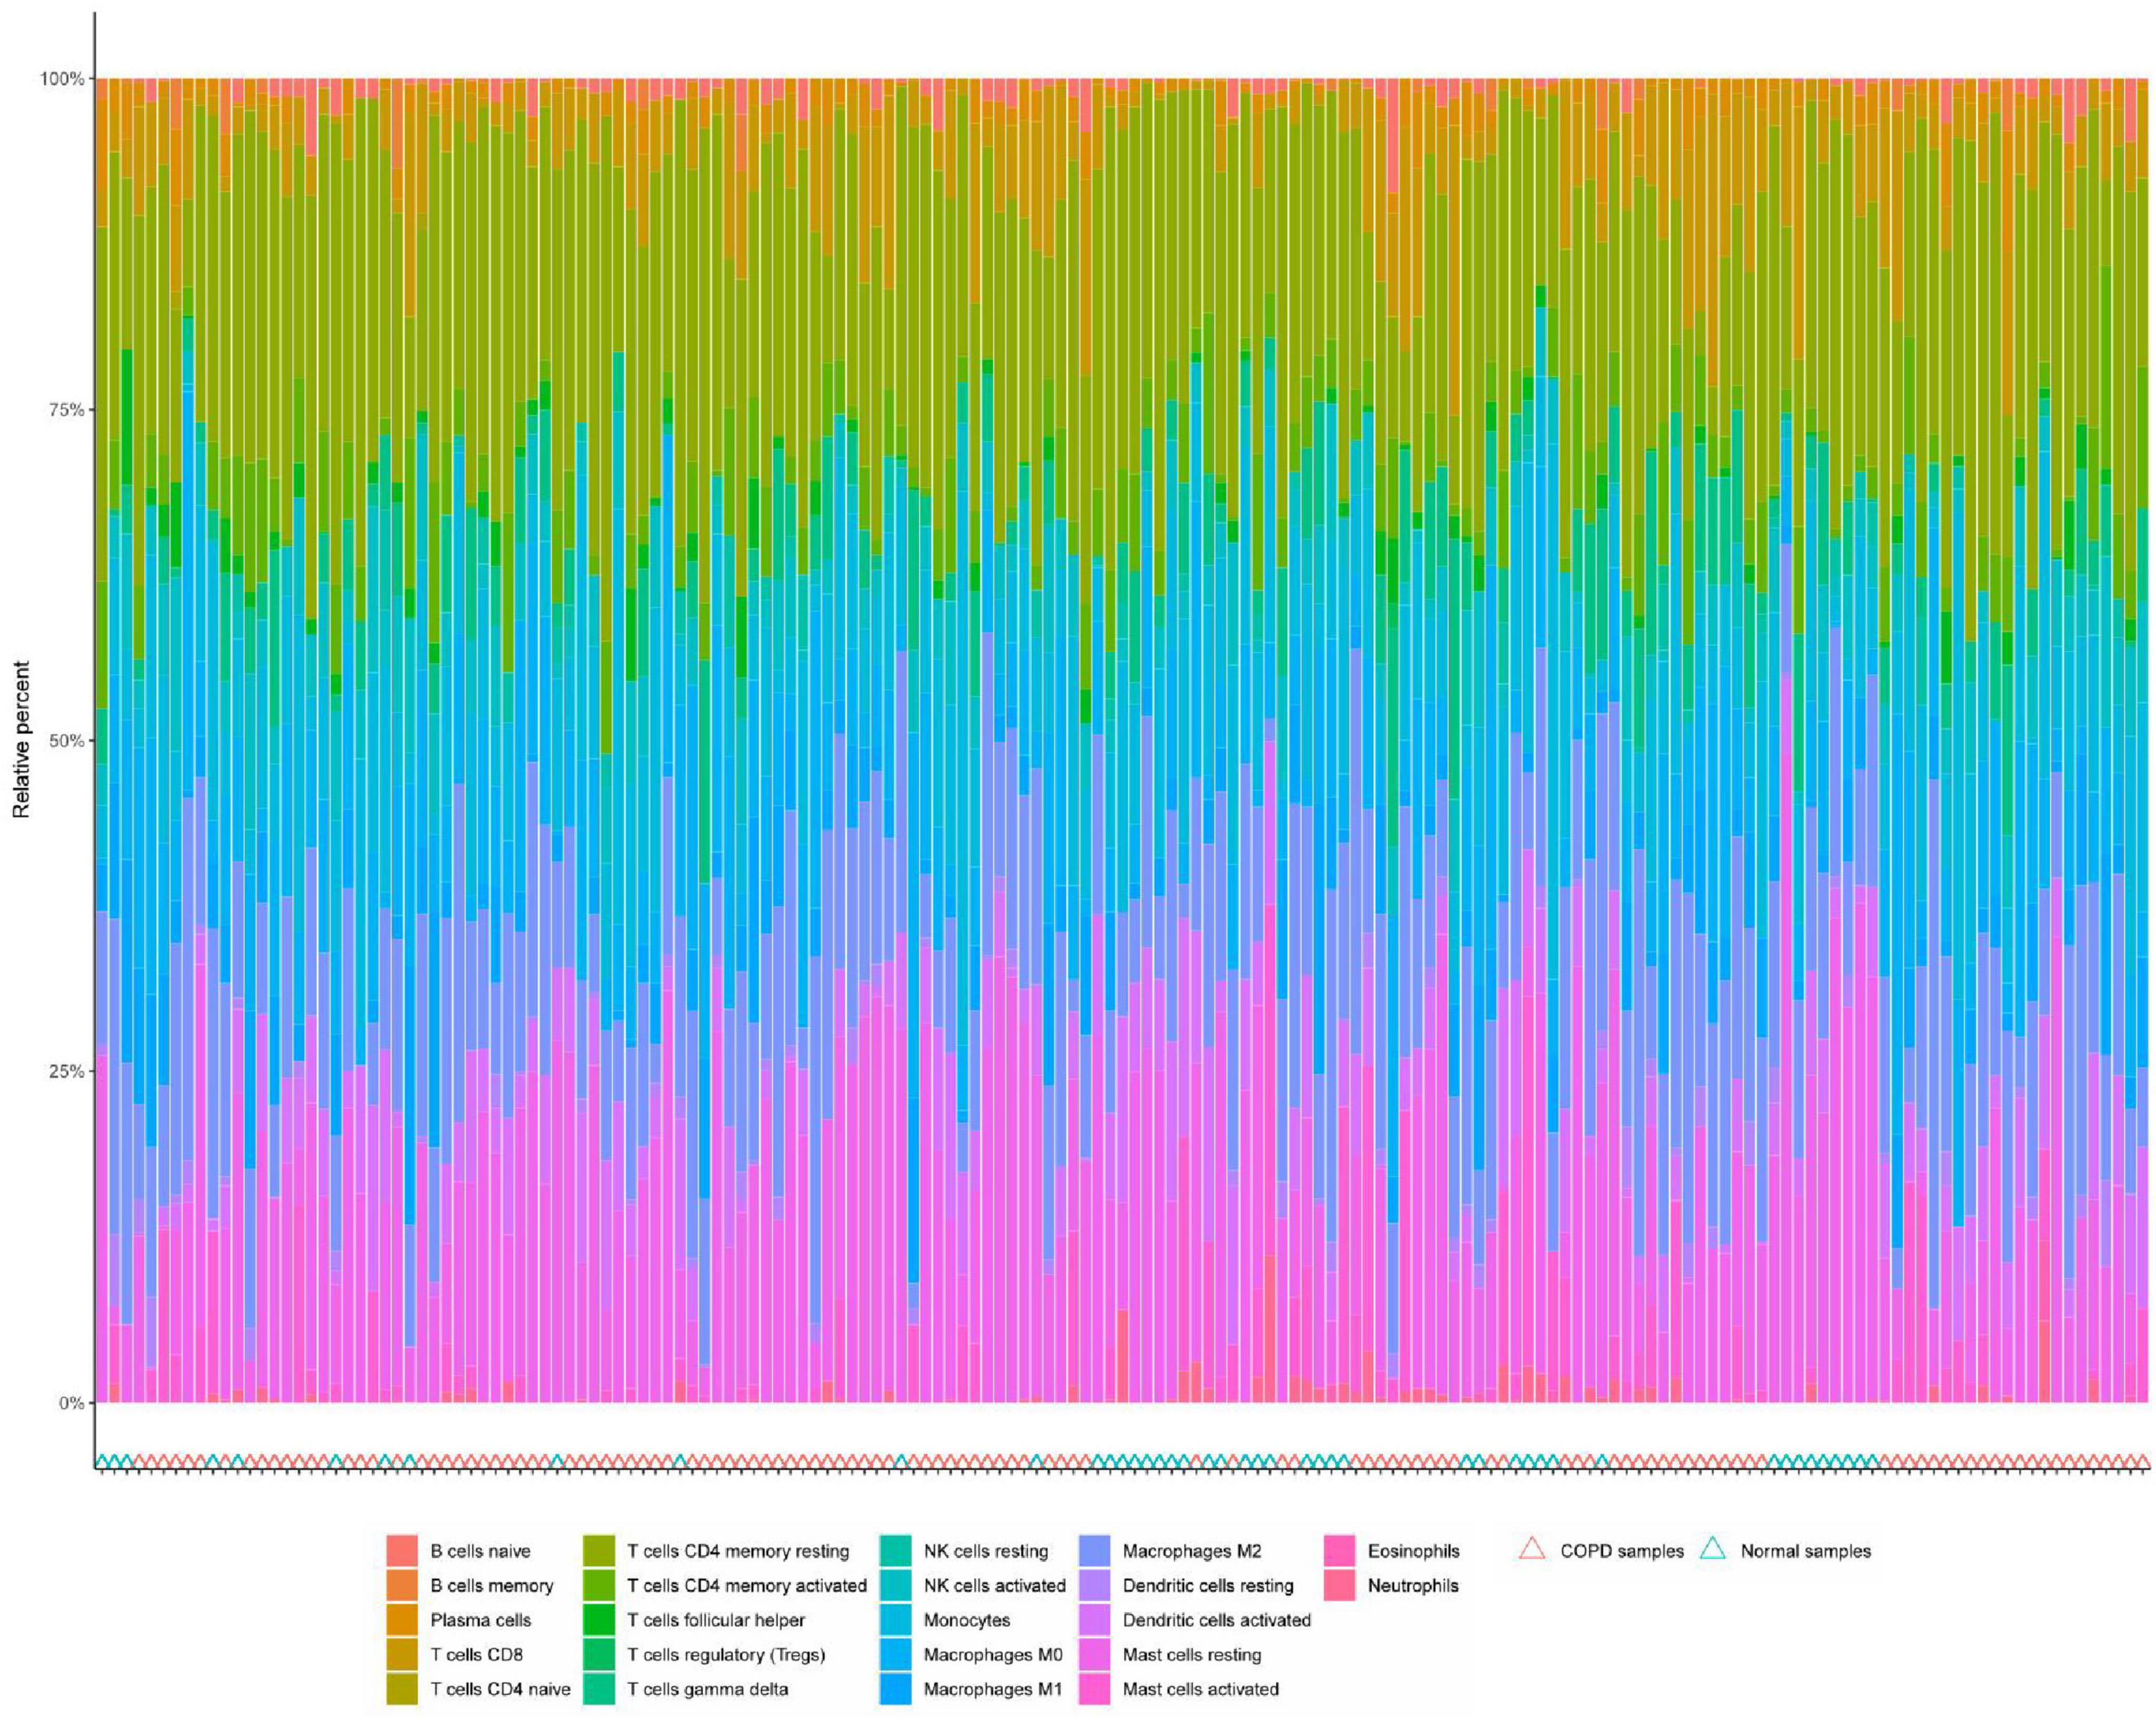The width and height of the screenshot is (2156, 1721).
Task: Click the Eosinophils legend swatch
Action: [x=1339, y=1550]
